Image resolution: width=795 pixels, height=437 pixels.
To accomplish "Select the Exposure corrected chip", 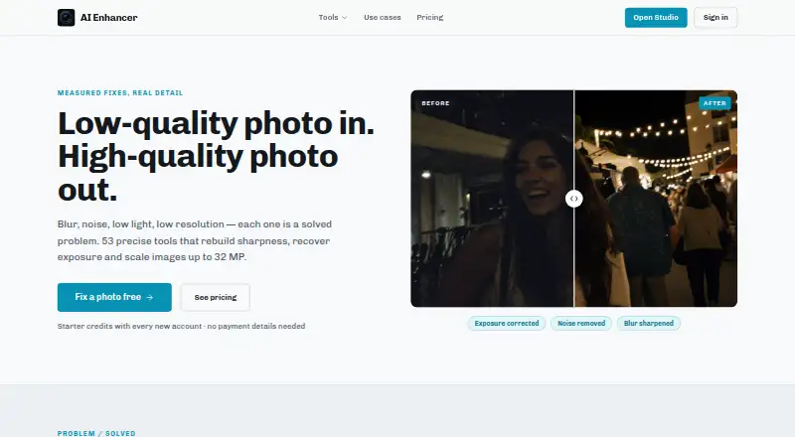I will point(507,323).
